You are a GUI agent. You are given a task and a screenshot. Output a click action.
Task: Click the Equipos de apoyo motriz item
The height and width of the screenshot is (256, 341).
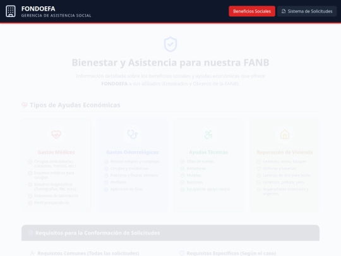[x=208, y=189]
